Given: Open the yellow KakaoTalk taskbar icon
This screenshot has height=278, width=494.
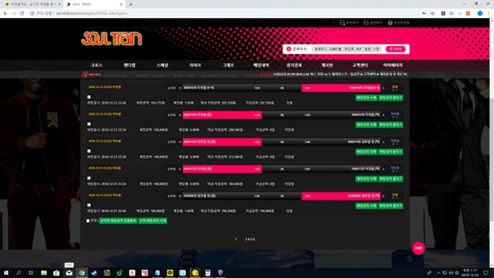Looking at the screenshot, I should (x=170, y=273).
